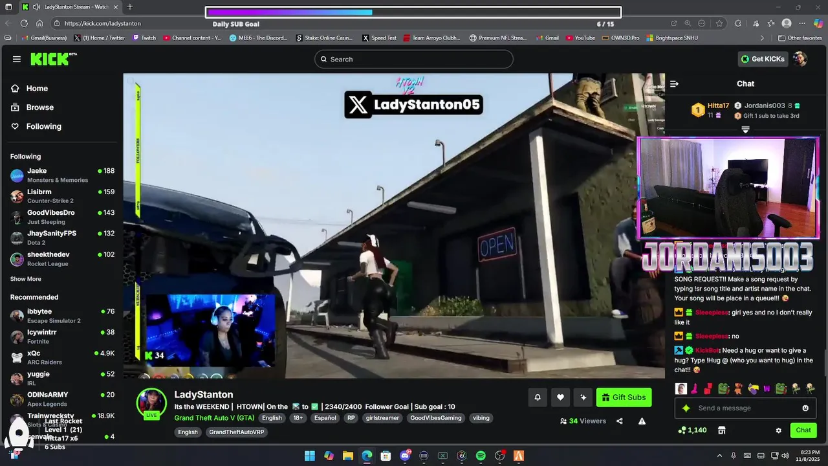This screenshot has width=828, height=466.
Task: Show hidden system tray icons
Action: click(x=719, y=456)
